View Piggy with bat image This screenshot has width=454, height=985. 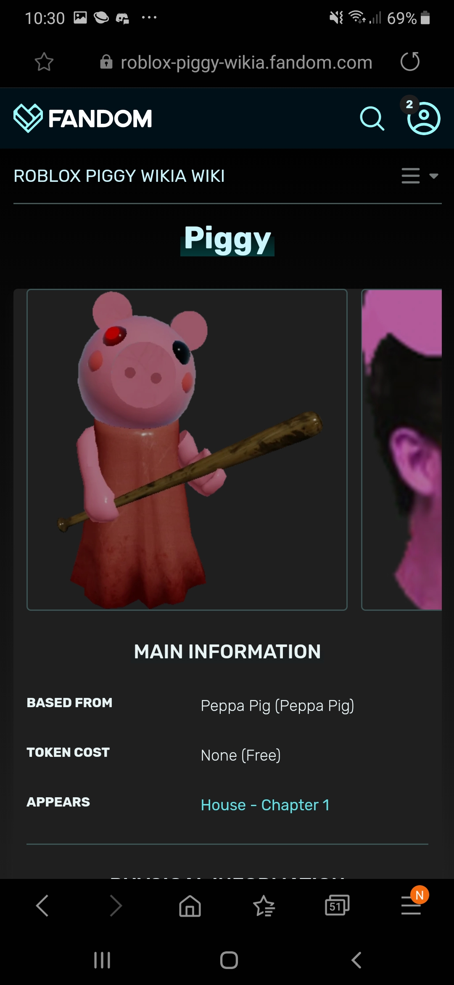[x=187, y=450]
